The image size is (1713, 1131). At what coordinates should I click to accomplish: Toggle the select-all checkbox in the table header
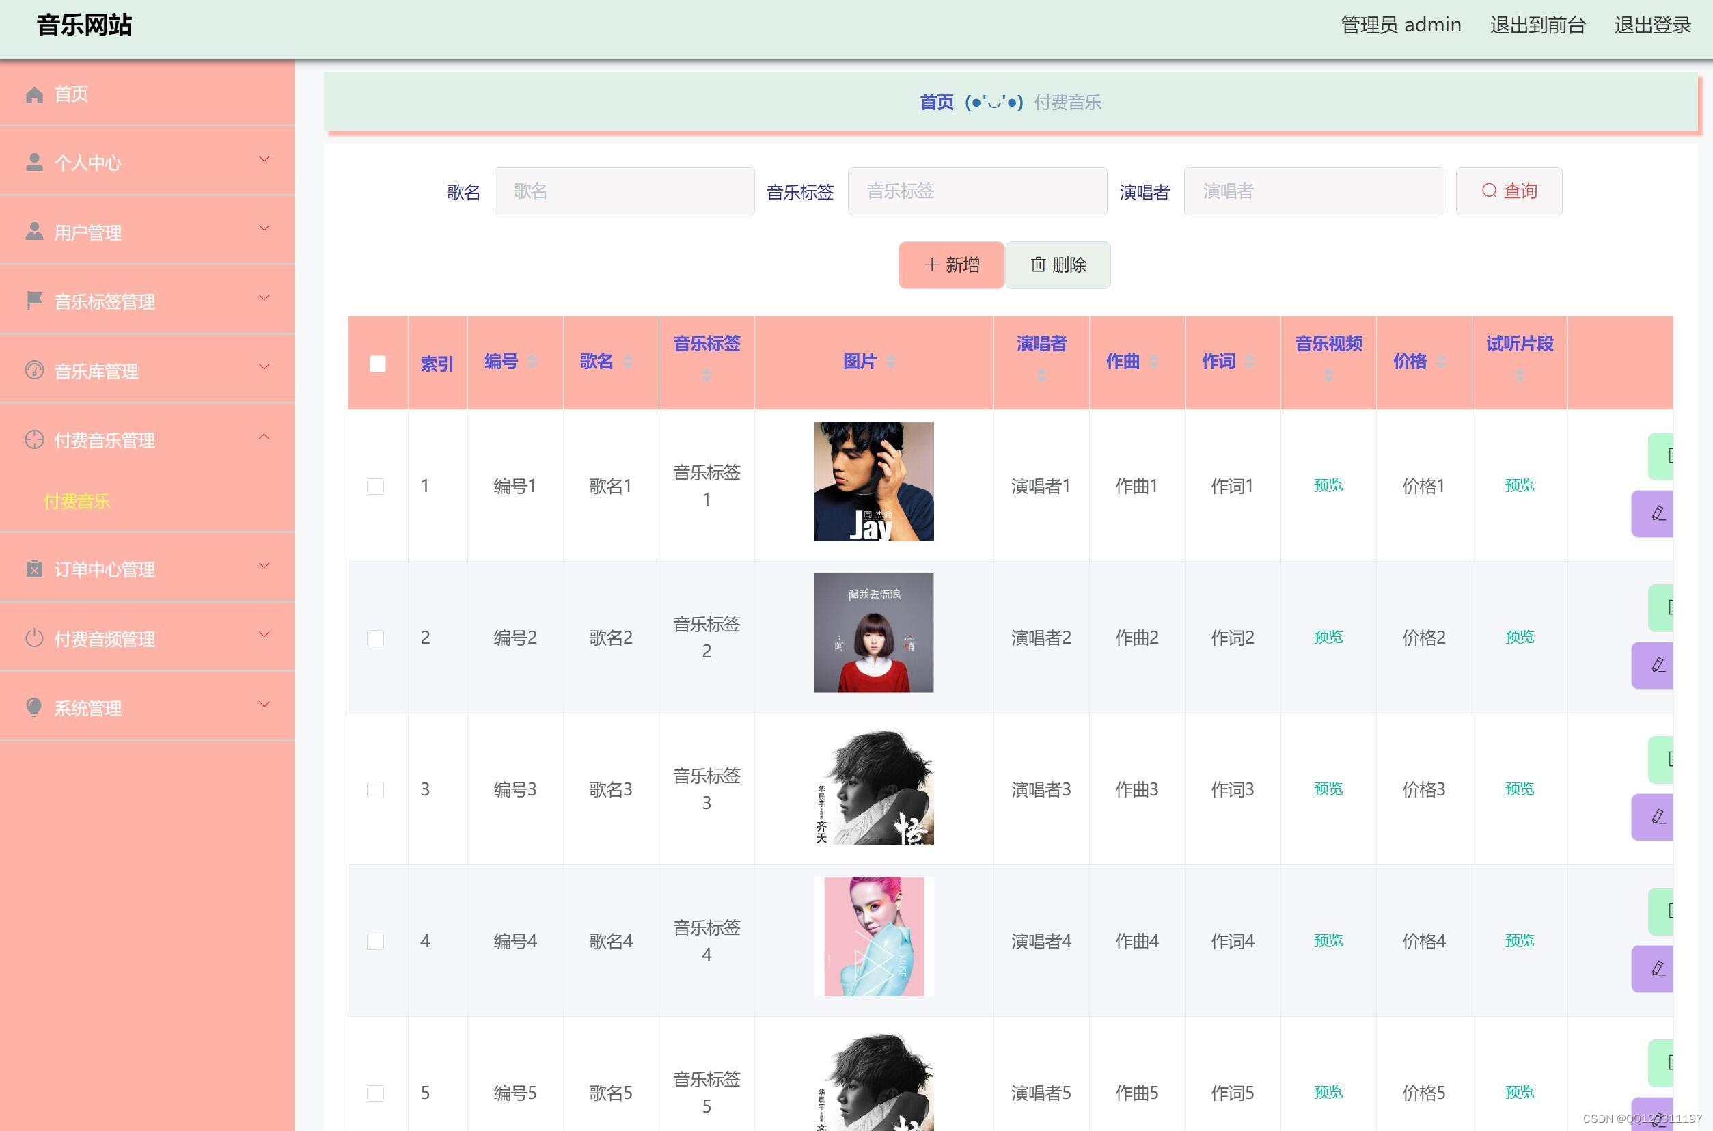pyautogui.click(x=377, y=364)
